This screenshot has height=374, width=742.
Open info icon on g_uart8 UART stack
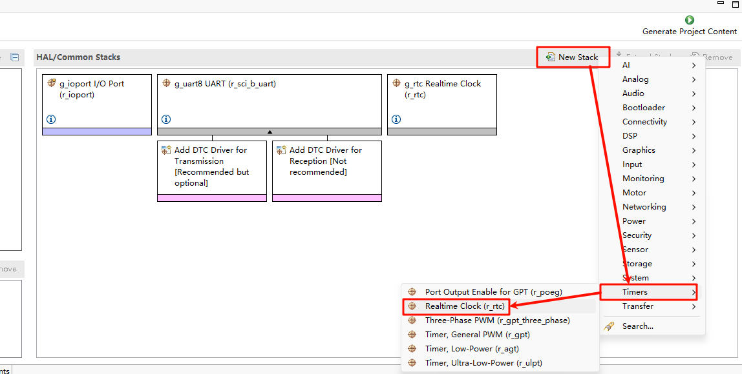click(166, 119)
